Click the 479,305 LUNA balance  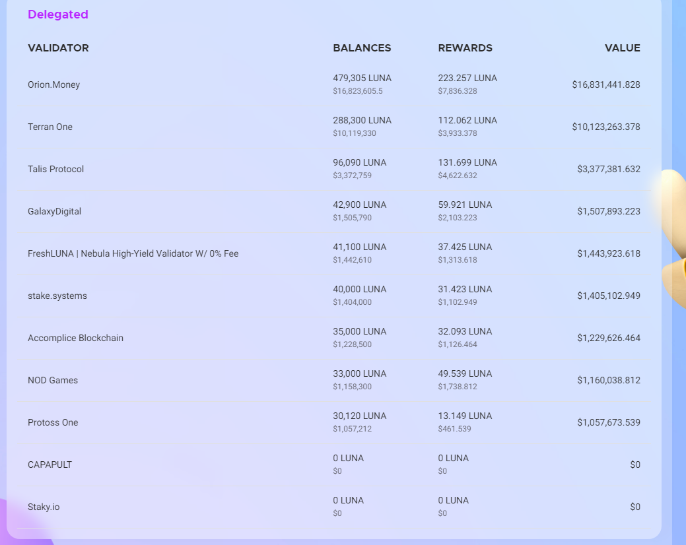[x=362, y=79]
